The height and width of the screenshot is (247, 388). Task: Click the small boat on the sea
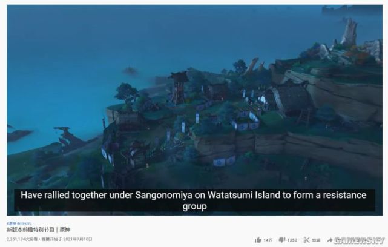click(x=130, y=71)
